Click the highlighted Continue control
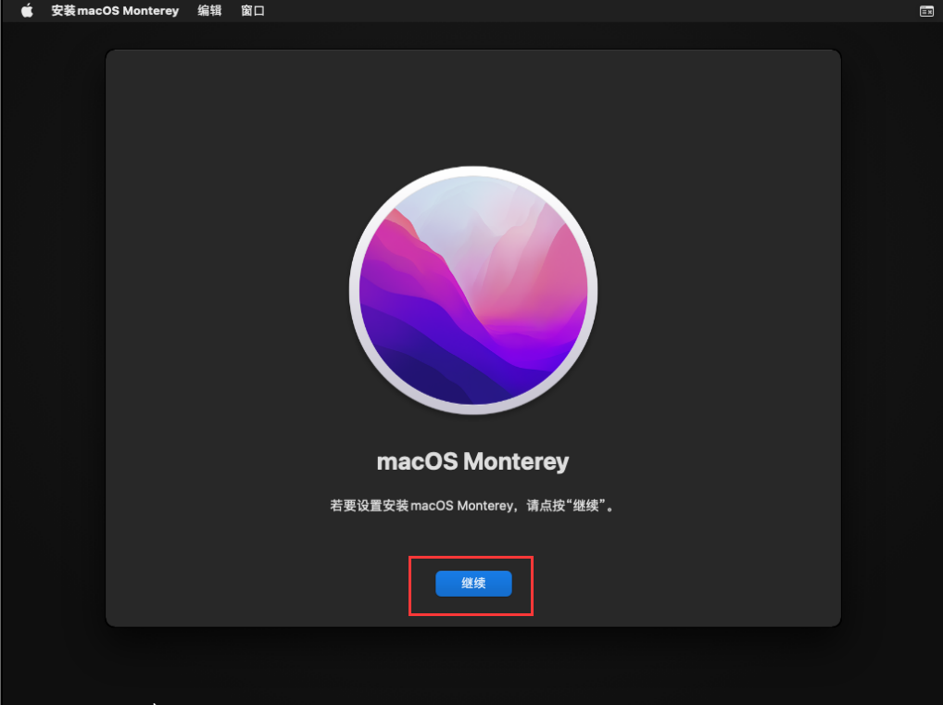 coord(472,584)
